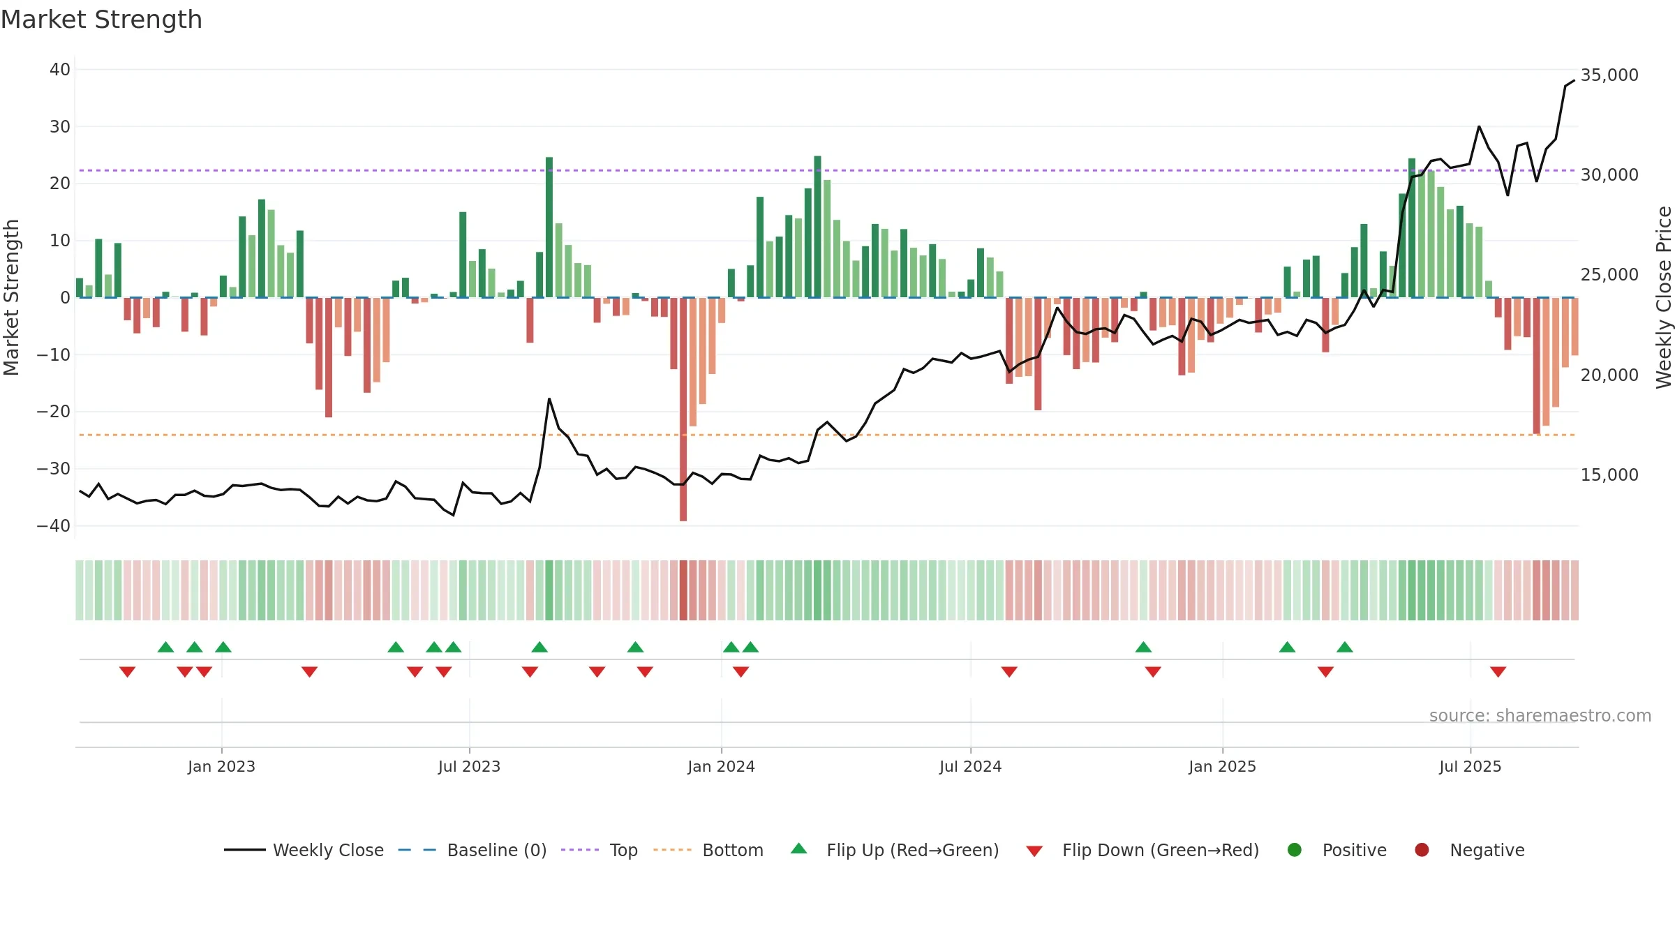Click the green Flip Up legend triangle icon
The image size is (1675, 942).
click(799, 848)
